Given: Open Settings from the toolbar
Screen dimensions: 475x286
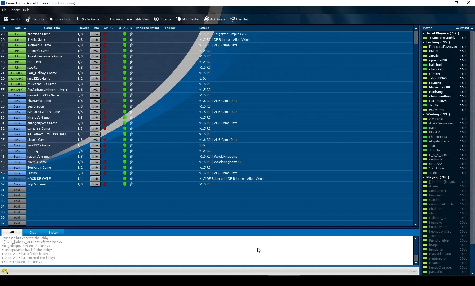Looking at the screenshot, I should pos(35,19).
